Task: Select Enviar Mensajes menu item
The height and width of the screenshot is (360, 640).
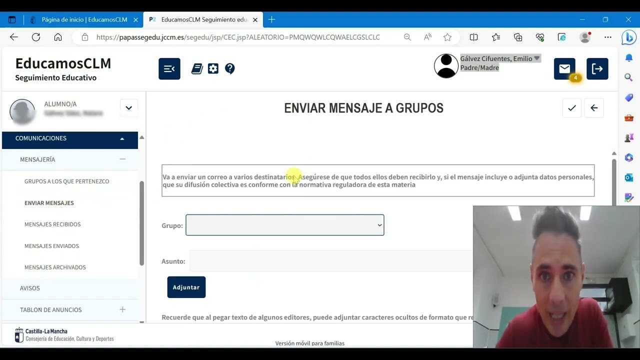Action: point(49,203)
